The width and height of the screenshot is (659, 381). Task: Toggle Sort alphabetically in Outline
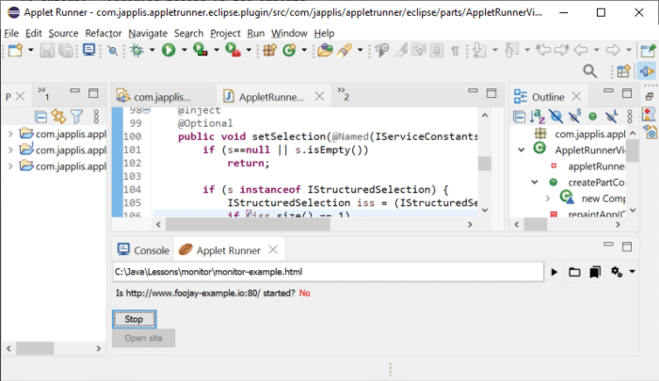538,117
